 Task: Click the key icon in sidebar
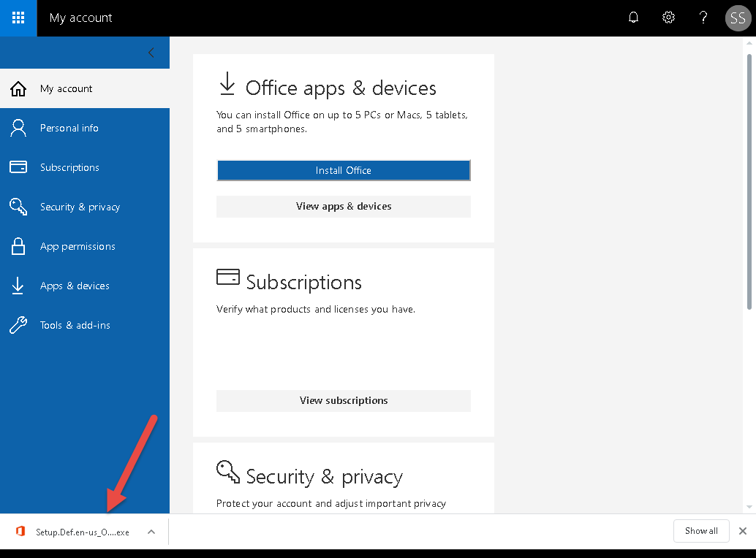18,207
